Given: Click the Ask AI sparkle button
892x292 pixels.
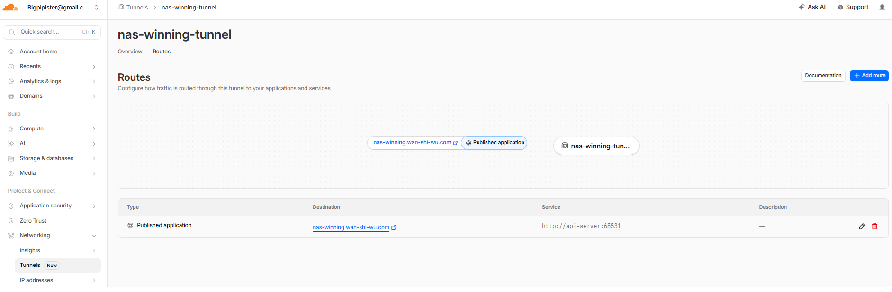Looking at the screenshot, I should (812, 7).
